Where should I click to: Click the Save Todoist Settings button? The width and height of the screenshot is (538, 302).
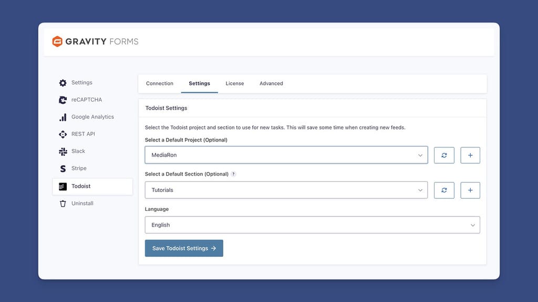(x=184, y=248)
